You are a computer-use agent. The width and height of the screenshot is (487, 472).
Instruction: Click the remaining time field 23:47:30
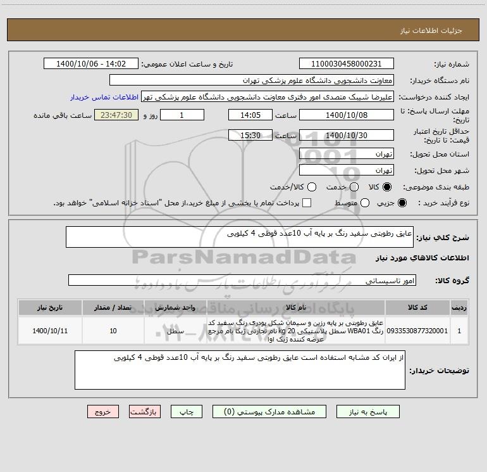coord(116,115)
